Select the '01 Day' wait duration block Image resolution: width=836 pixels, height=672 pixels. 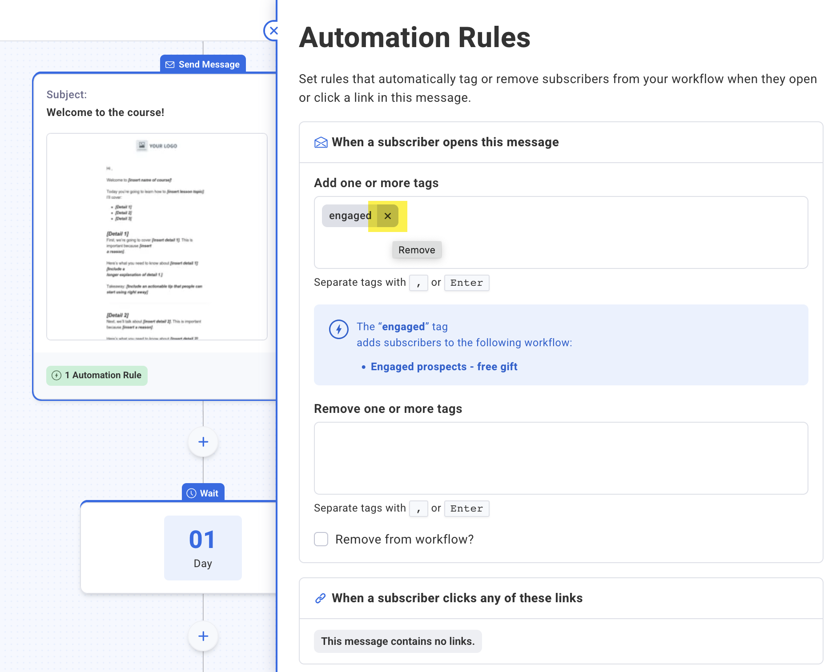203,548
